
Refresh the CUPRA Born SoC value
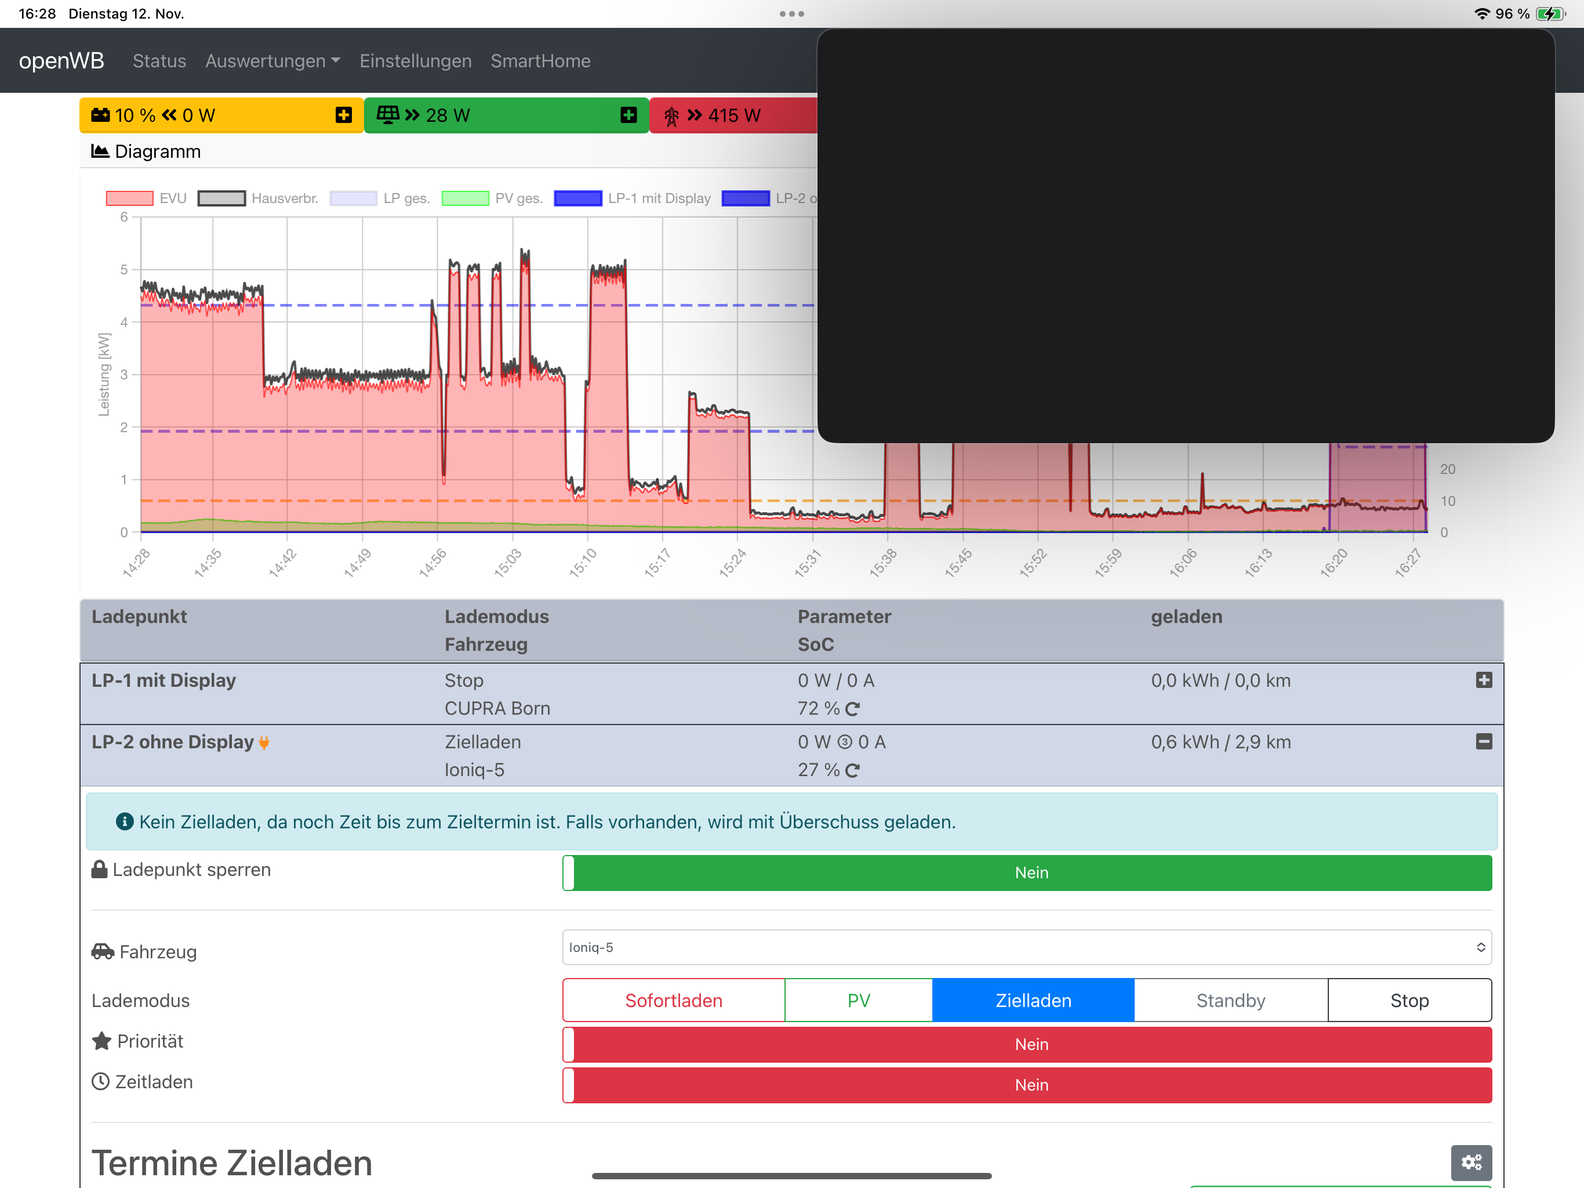tap(852, 709)
